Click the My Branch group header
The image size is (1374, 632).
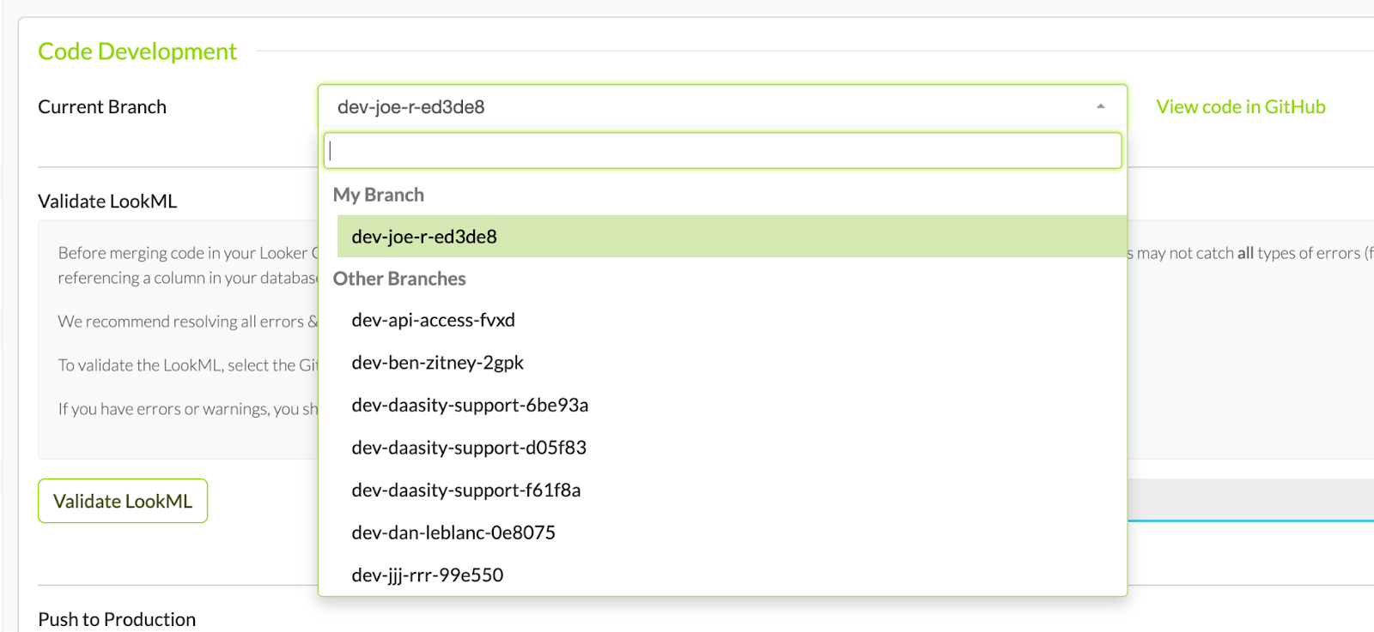[379, 195]
